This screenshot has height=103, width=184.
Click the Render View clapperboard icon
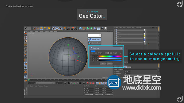68,28
